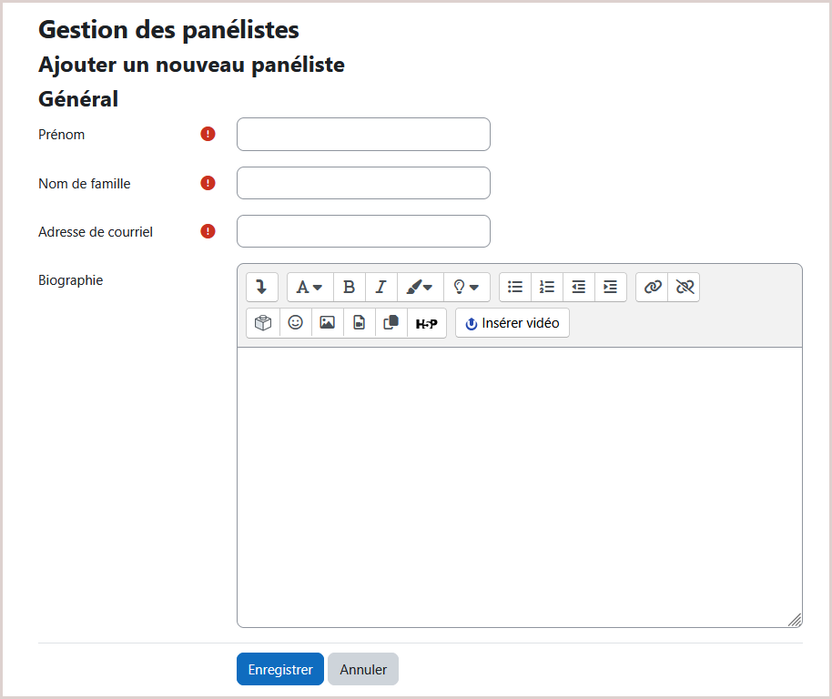The height and width of the screenshot is (699, 832).
Task: Click the indent icon
Action: click(x=611, y=287)
